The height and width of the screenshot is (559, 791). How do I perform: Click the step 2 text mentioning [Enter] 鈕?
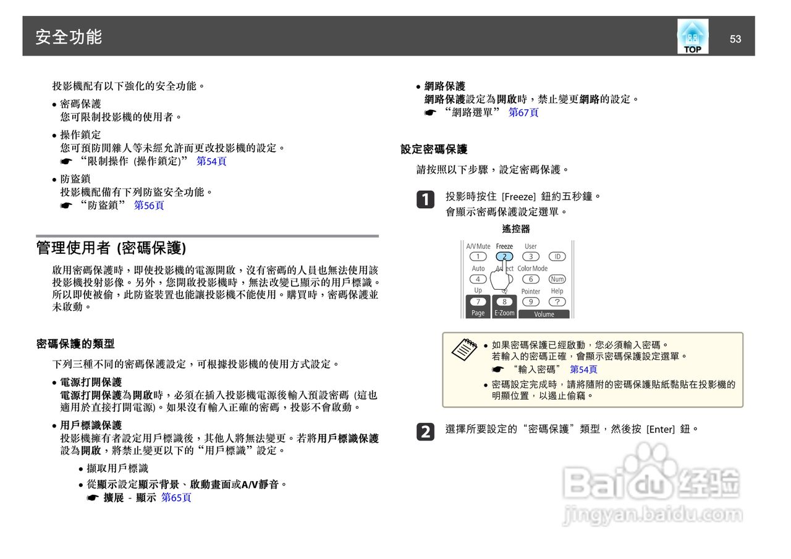[572, 429]
